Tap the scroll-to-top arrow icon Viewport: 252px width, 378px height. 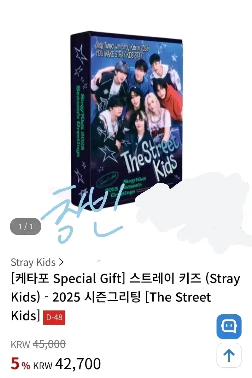tap(229, 356)
